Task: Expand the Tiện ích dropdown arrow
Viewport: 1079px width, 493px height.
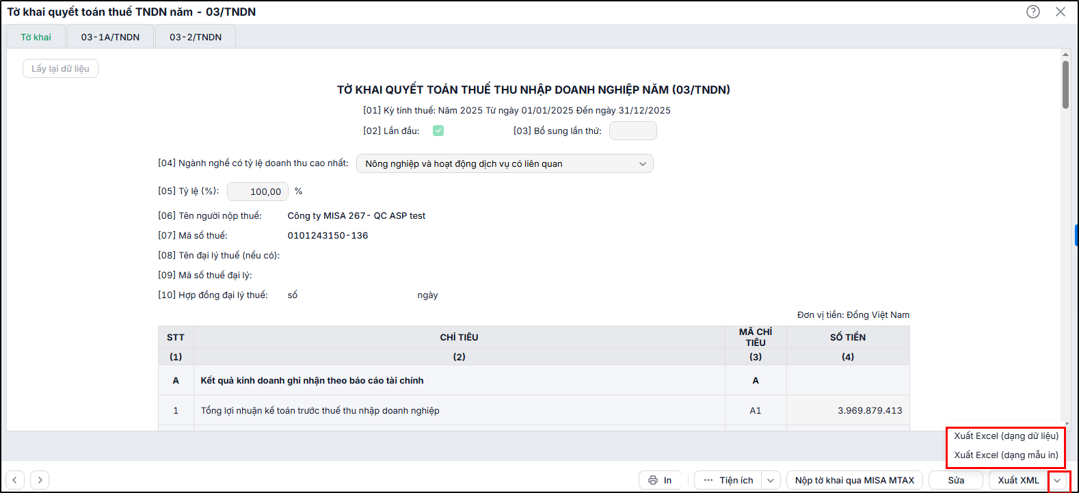Action: tap(771, 480)
